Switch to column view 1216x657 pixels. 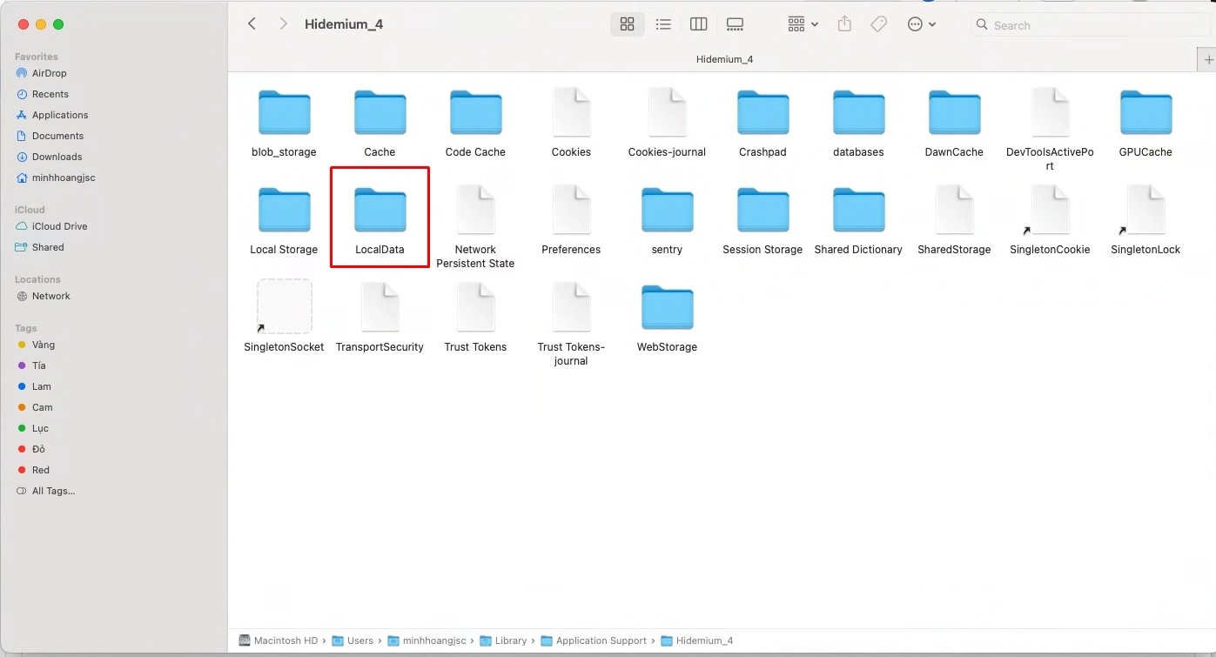[x=698, y=24]
